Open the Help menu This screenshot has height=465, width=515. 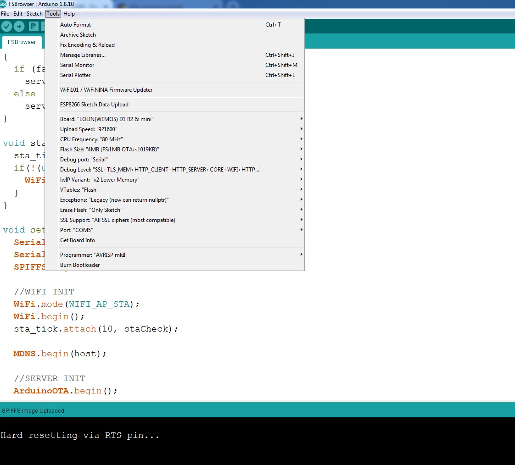click(x=69, y=14)
